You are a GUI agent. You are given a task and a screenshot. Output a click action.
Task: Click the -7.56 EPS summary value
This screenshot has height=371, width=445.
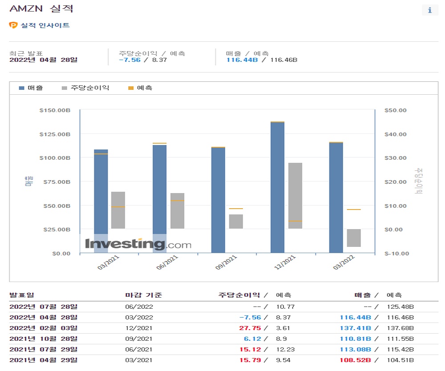pyautogui.click(x=129, y=60)
